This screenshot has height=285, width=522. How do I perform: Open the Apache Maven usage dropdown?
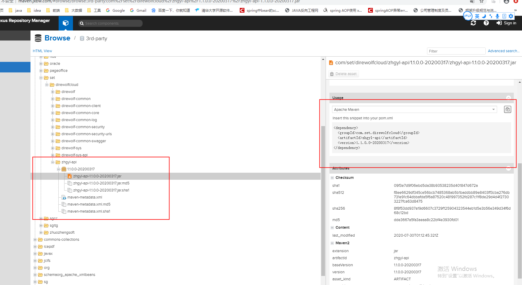pos(414,109)
